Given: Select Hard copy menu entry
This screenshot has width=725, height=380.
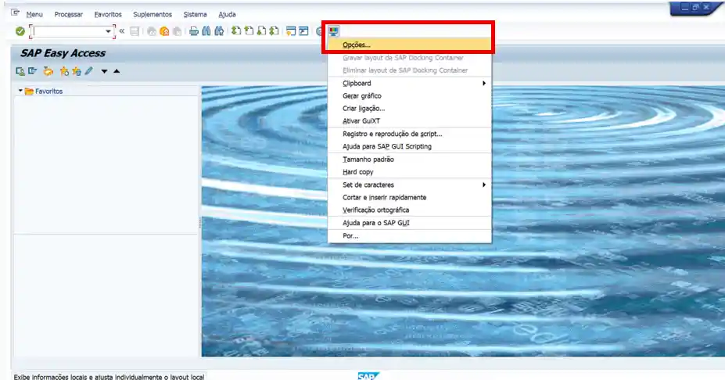Looking at the screenshot, I should pos(410,171).
